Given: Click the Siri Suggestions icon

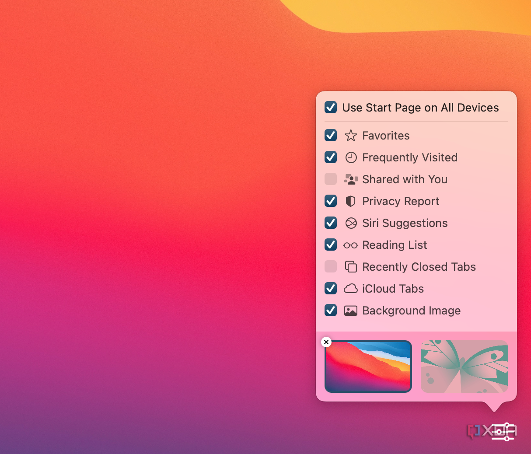Looking at the screenshot, I should click(x=351, y=223).
